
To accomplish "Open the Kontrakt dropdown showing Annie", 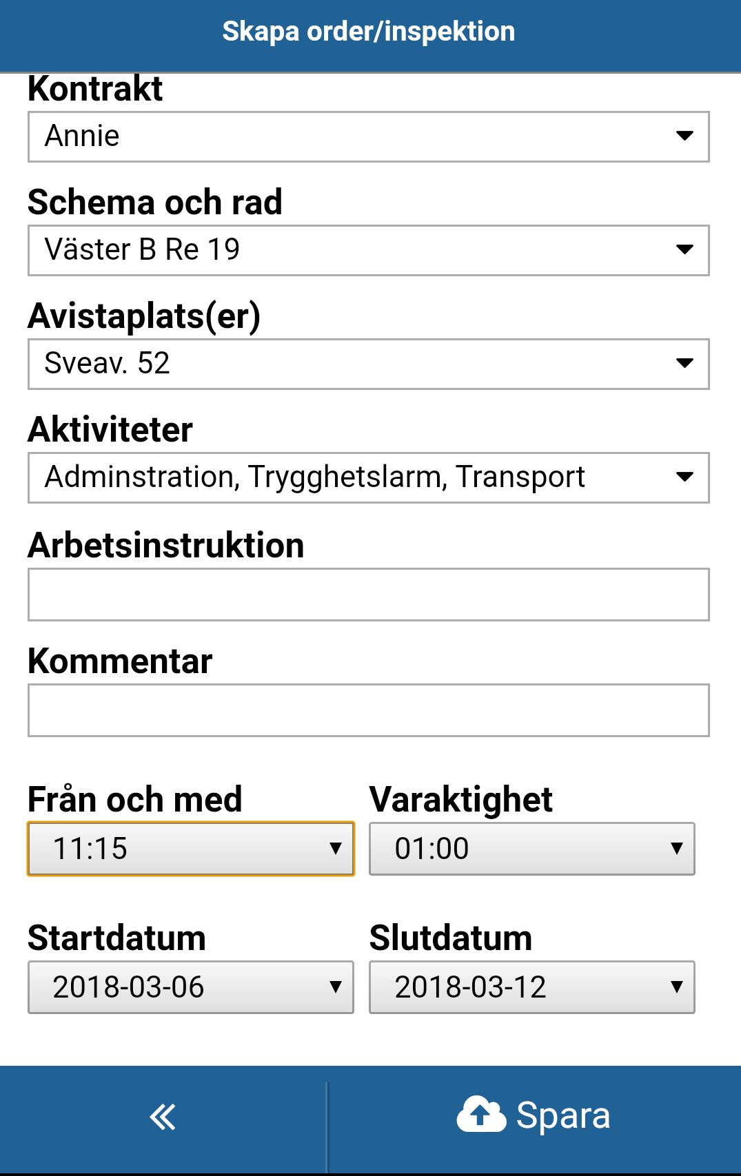I will pyautogui.click(x=369, y=136).
